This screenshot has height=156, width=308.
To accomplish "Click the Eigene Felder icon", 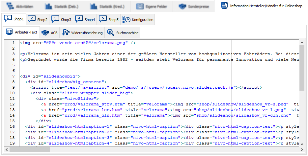I will click(140, 7).
